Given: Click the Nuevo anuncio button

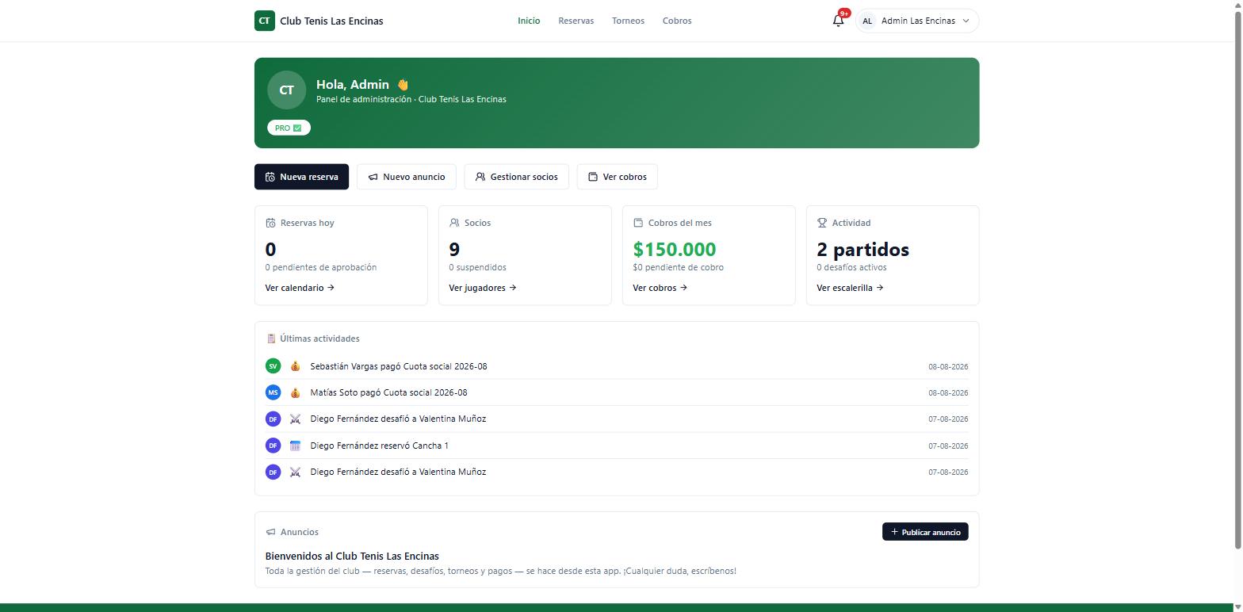Looking at the screenshot, I should point(407,177).
